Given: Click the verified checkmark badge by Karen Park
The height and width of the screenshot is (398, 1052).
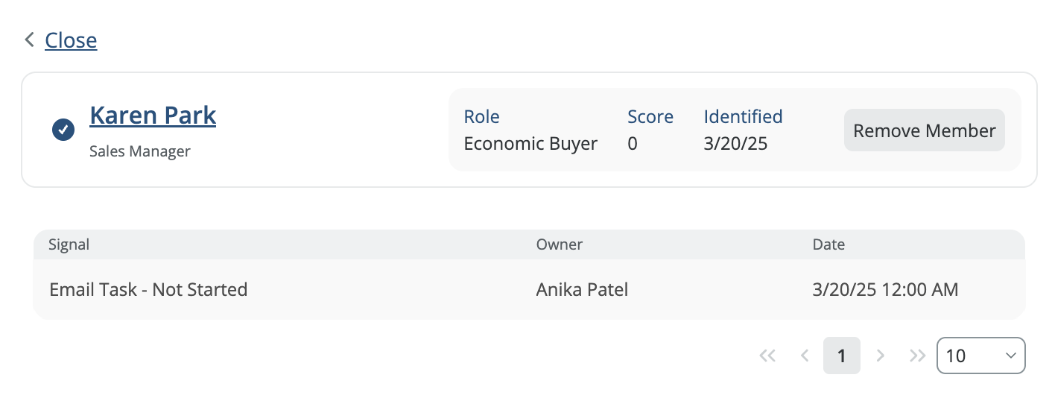Looking at the screenshot, I should [63, 130].
